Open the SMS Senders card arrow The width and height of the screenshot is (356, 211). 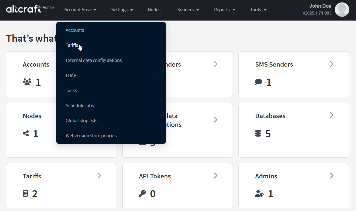(x=331, y=64)
